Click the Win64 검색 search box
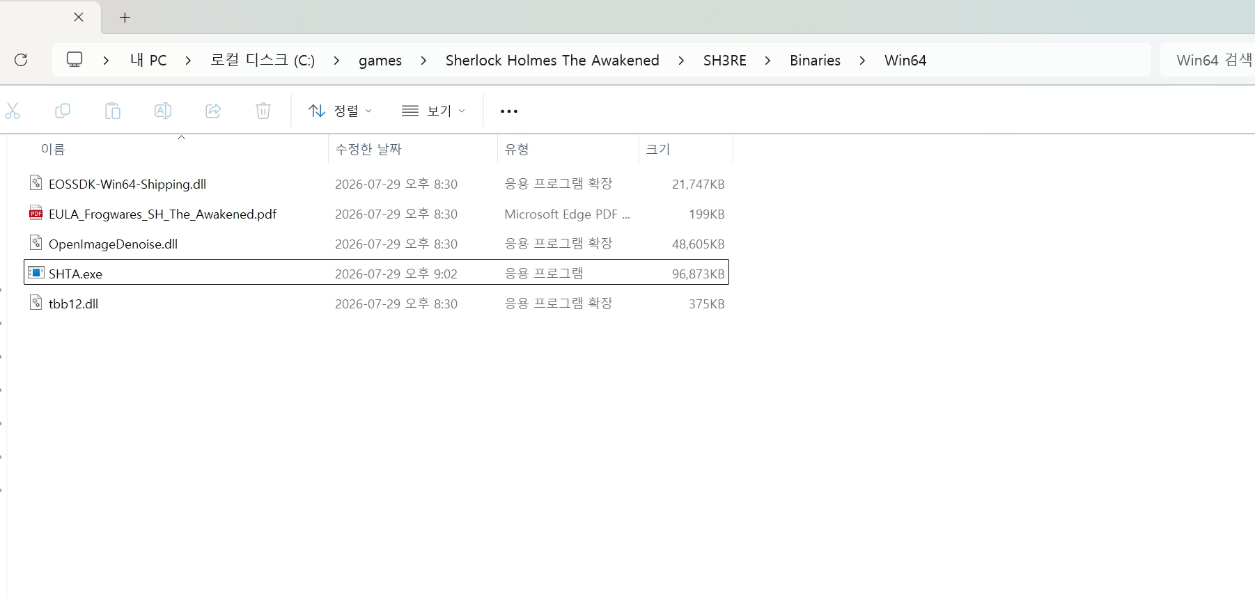Viewport: 1255px width, 598px height. [x=1207, y=60]
